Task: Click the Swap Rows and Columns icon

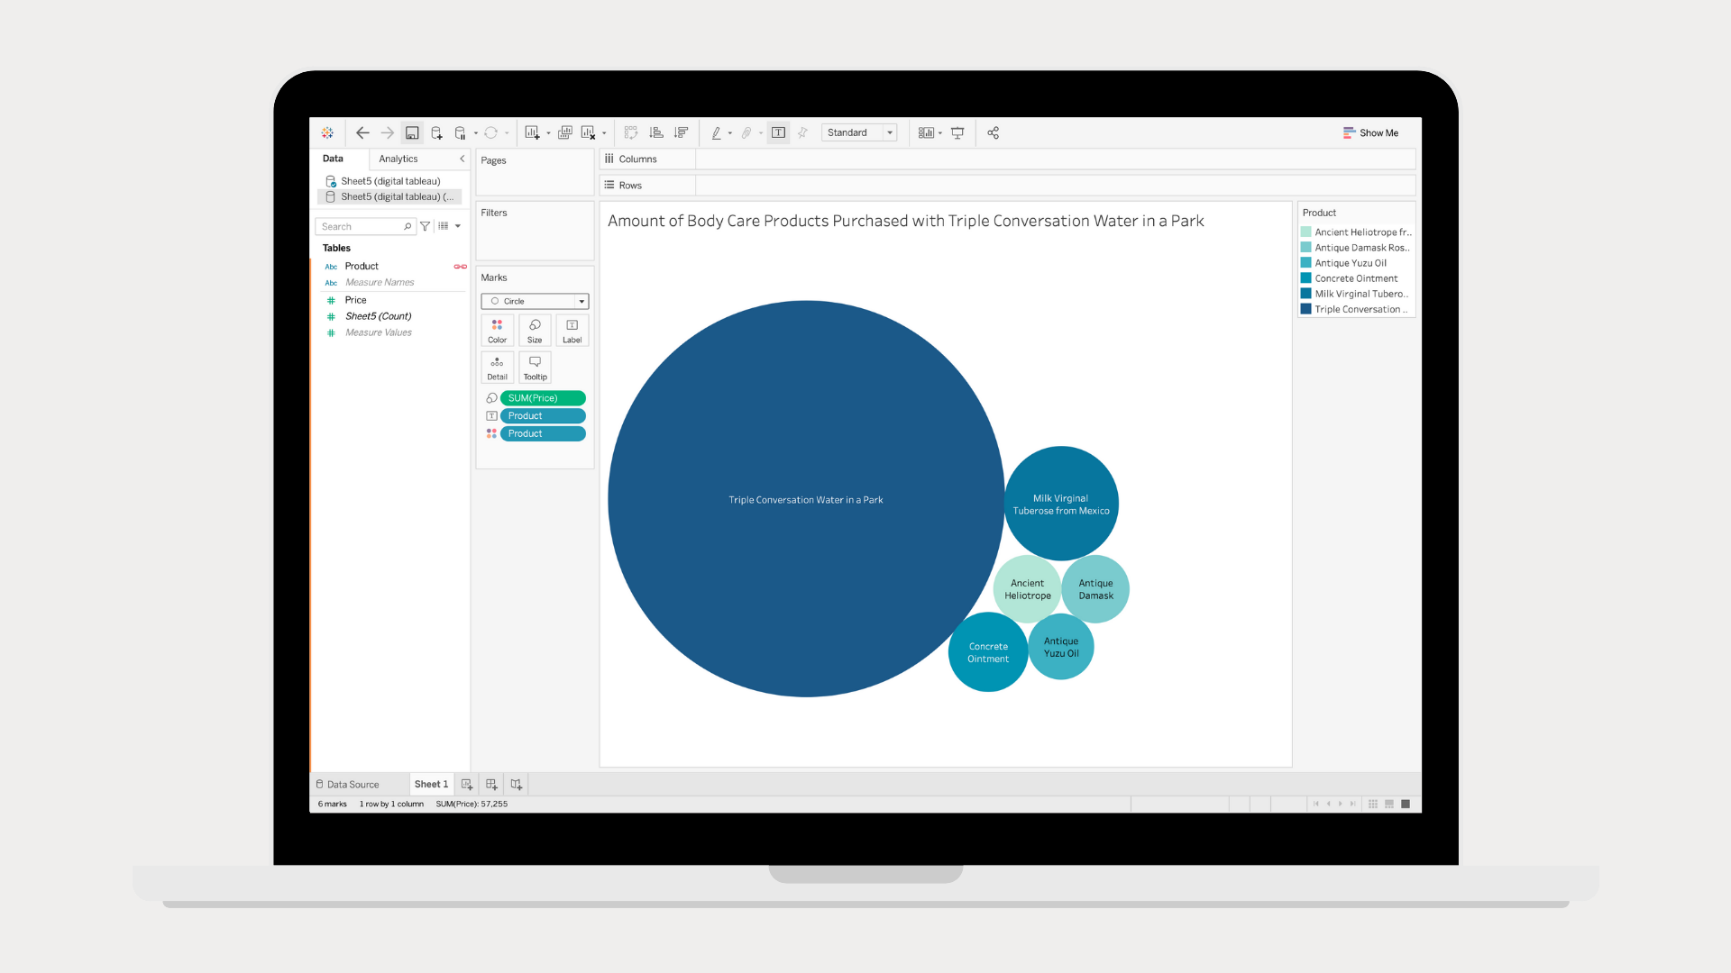Action: pos(631,132)
